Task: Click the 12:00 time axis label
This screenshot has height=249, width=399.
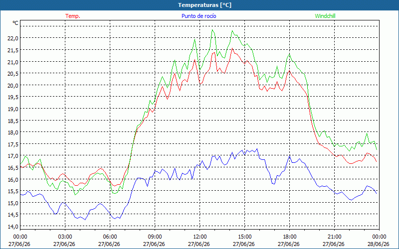Action: pos(200,237)
